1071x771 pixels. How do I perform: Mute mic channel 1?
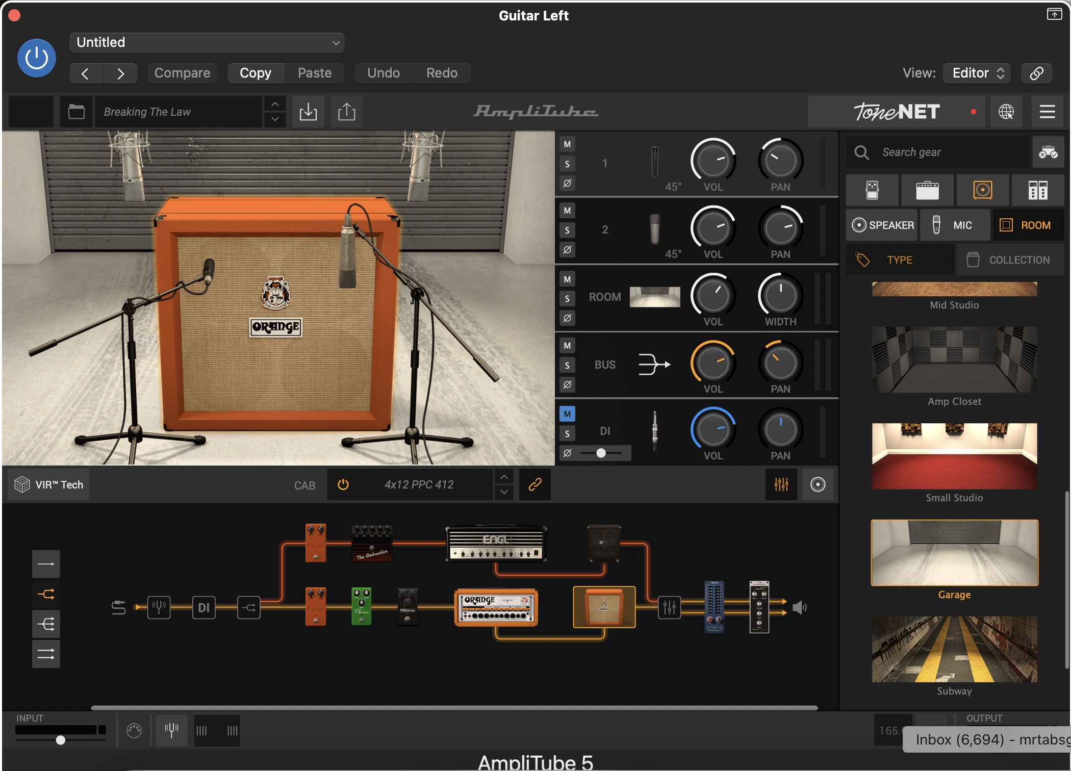coord(567,144)
